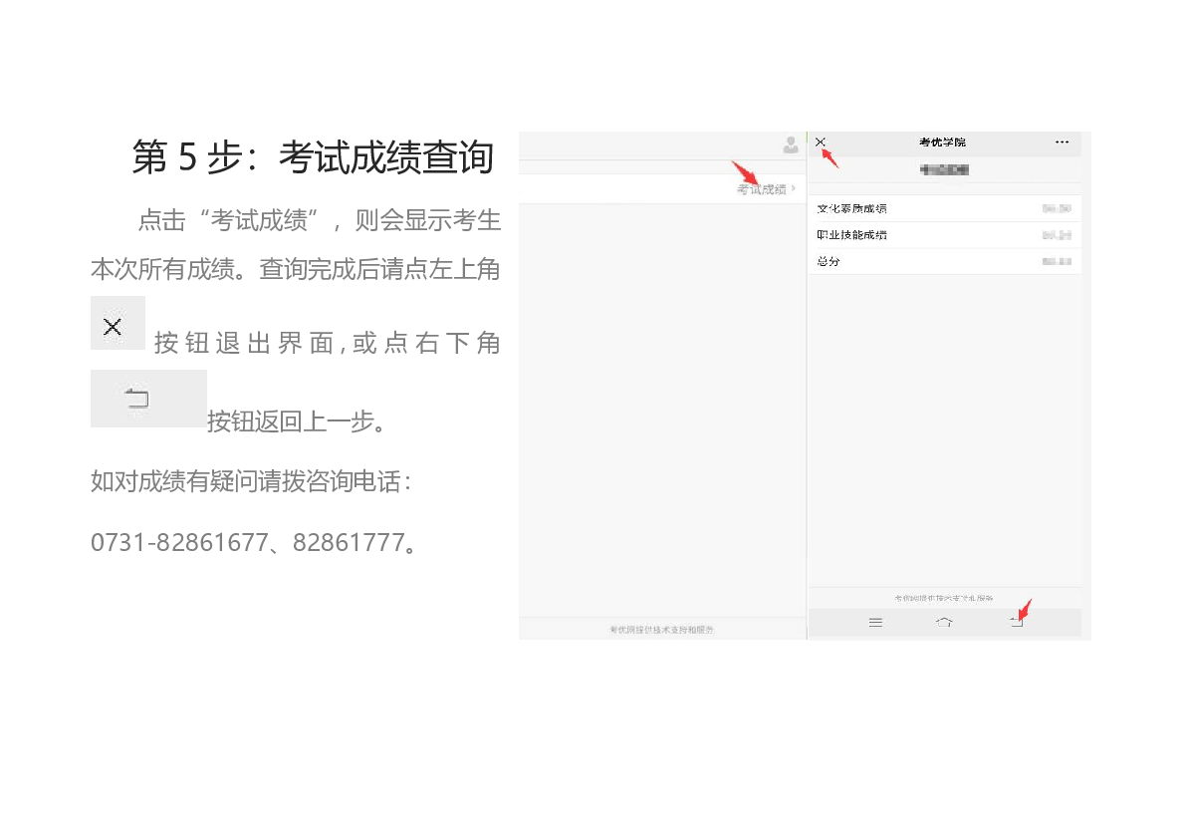Screen dimensions: 1186x836
Task: Open the three-dot more options menu
Action: click(1062, 142)
